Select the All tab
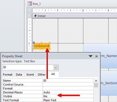The image size is (117, 102). click(53, 74)
